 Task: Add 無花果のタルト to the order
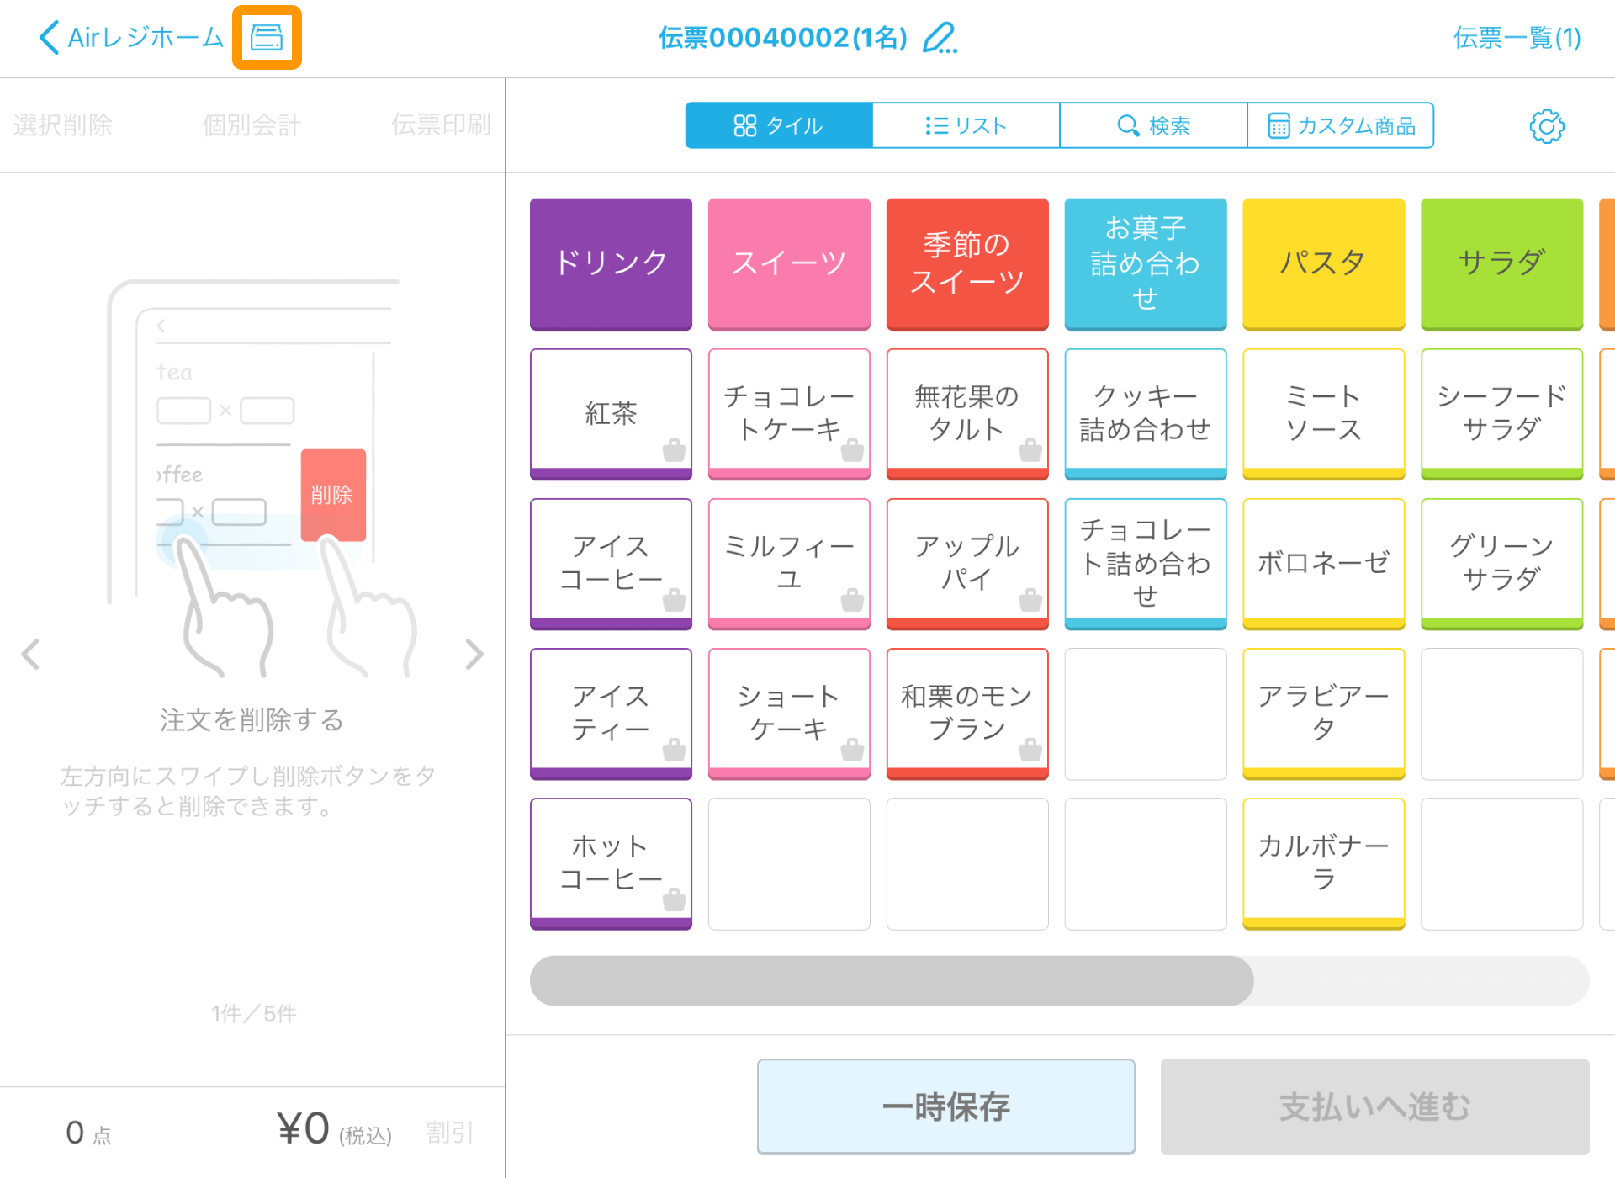pyautogui.click(x=967, y=414)
